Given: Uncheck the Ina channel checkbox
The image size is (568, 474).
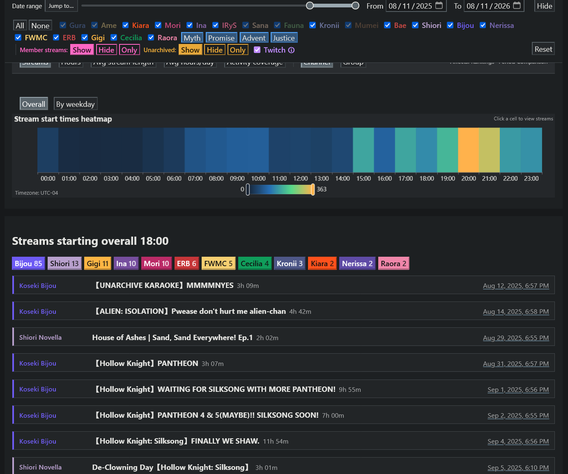Looking at the screenshot, I should (x=190, y=25).
